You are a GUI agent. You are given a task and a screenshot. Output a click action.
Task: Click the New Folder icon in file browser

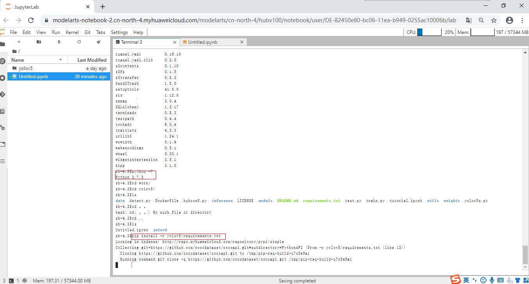39,42
